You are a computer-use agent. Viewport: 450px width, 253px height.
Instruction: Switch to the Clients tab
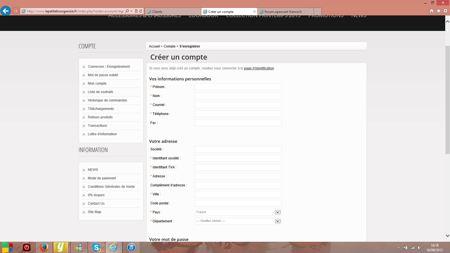coord(173,12)
